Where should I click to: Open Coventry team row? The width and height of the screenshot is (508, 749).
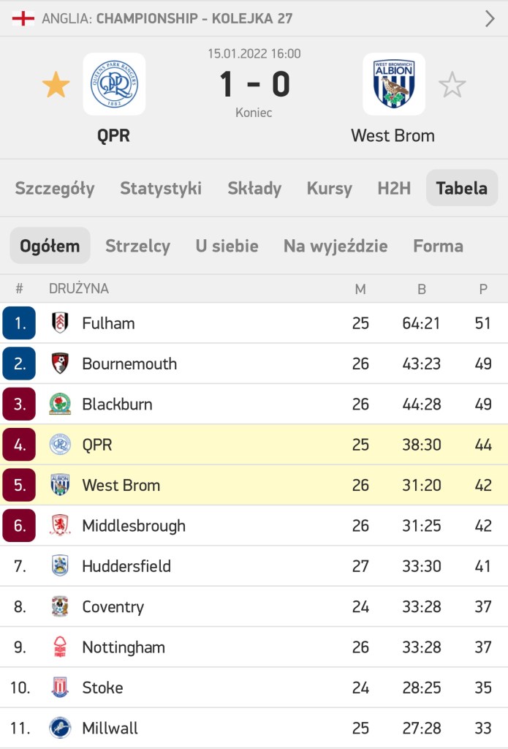point(113,606)
